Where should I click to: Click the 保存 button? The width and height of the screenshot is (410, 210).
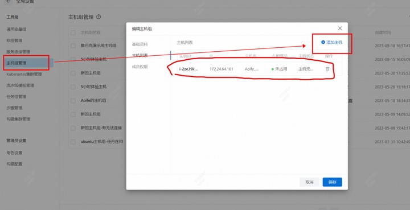(x=332, y=182)
